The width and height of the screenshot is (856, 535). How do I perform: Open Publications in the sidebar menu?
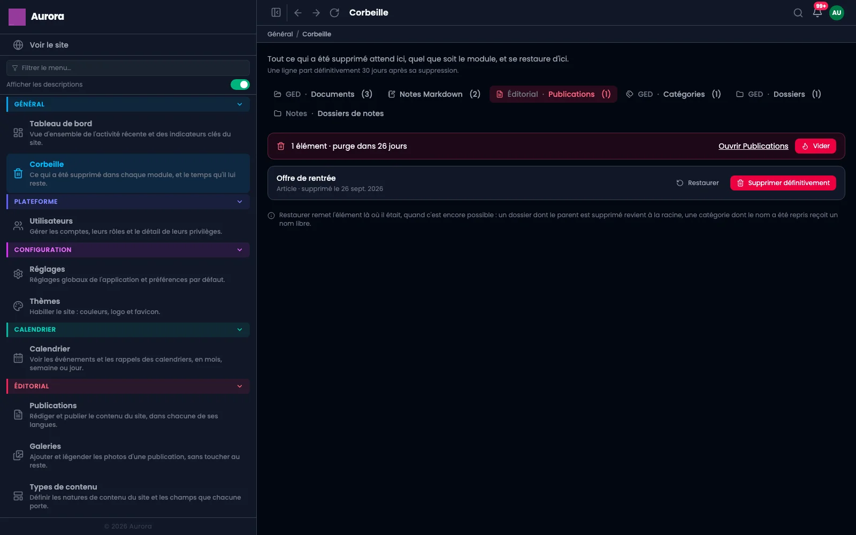coord(128,415)
